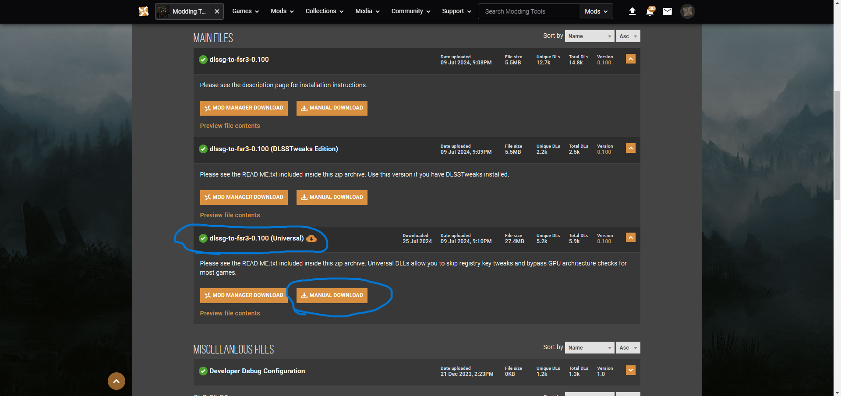The height and width of the screenshot is (396, 841).
Task: Click scrollbar down arrow
Action: tap(837, 392)
